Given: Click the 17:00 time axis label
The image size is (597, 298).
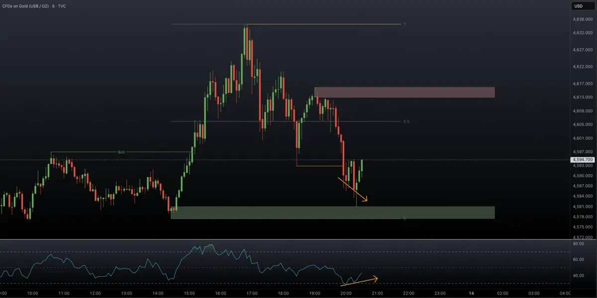Looking at the screenshot, I should (252, 294).
